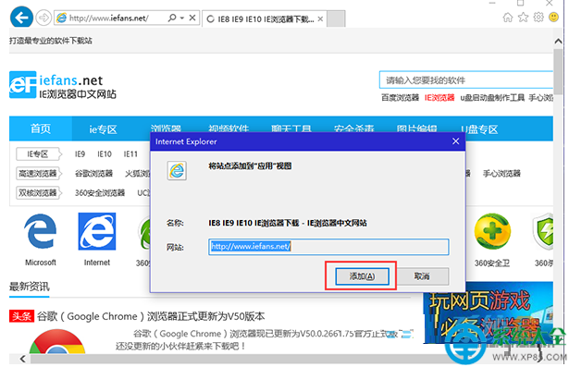Click the Google Chrome logo thumbnail
The image size is (569, 367).
click(x=57, y=341)
